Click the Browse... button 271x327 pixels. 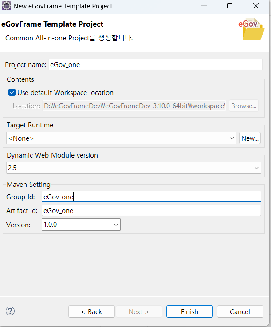(x=244, y=106)
